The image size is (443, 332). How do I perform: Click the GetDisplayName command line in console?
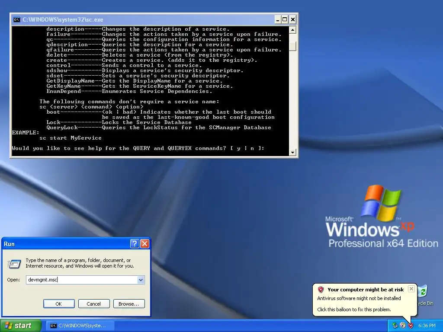click(135, 81)
